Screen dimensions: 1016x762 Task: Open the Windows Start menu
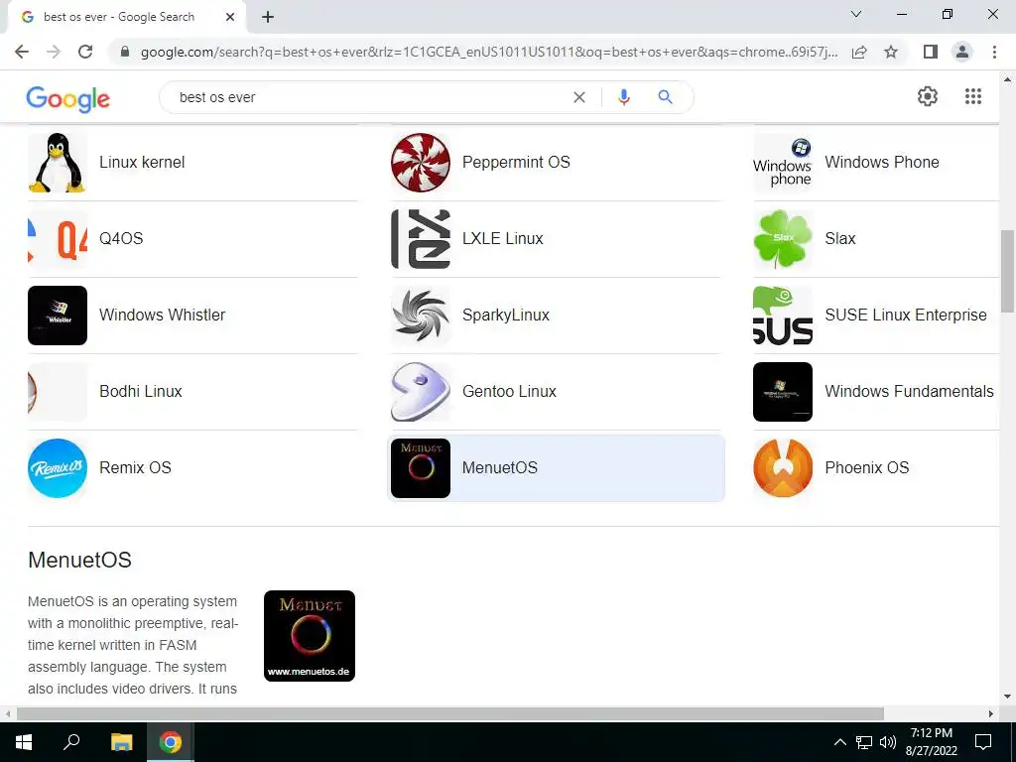(24, 742)
